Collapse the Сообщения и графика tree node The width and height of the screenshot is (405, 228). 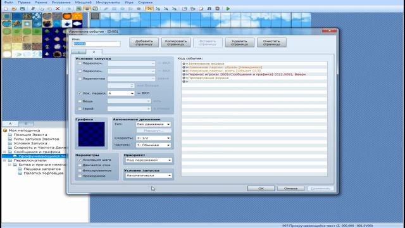4,152
